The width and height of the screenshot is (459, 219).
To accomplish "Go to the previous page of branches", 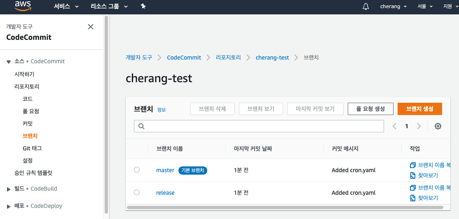I will click(x=394, y=126).
